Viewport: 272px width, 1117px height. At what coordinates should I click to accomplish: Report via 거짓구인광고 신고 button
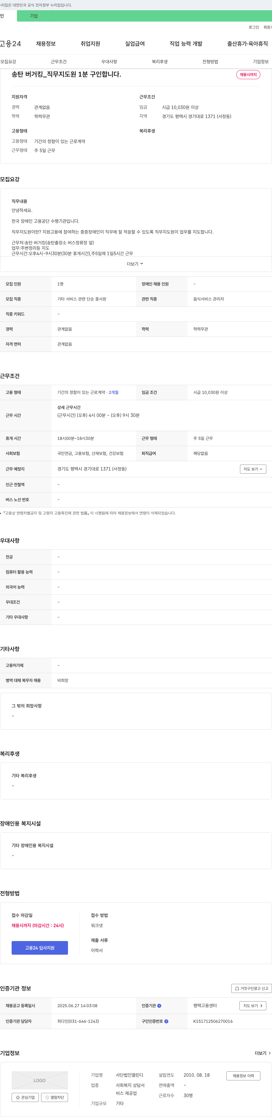[x=252, y=989]
